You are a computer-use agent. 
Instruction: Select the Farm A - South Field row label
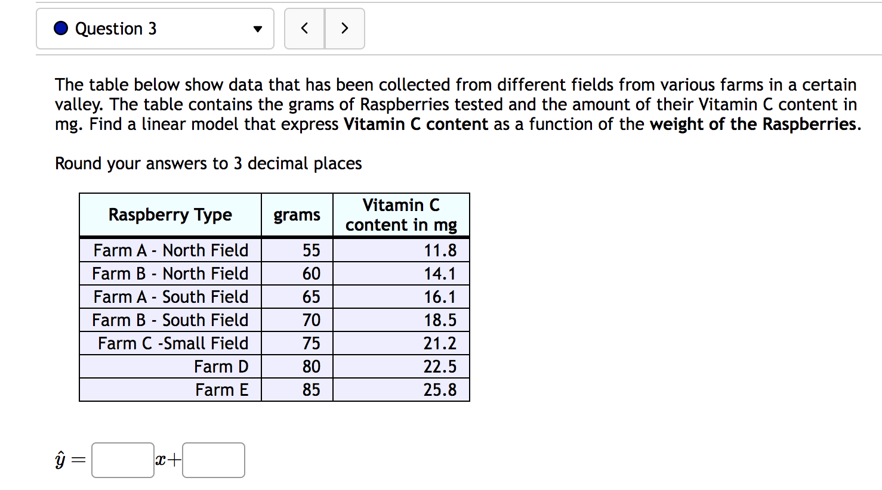point(171,297)
